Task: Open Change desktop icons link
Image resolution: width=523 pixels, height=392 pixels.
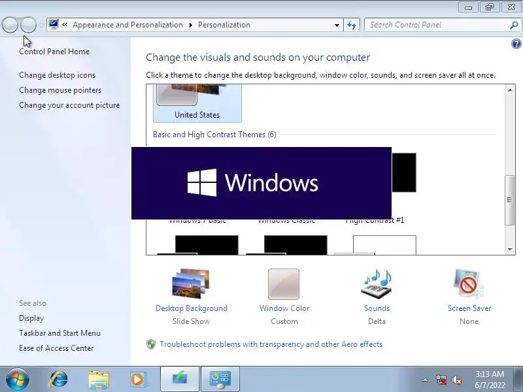Action: 58,75
